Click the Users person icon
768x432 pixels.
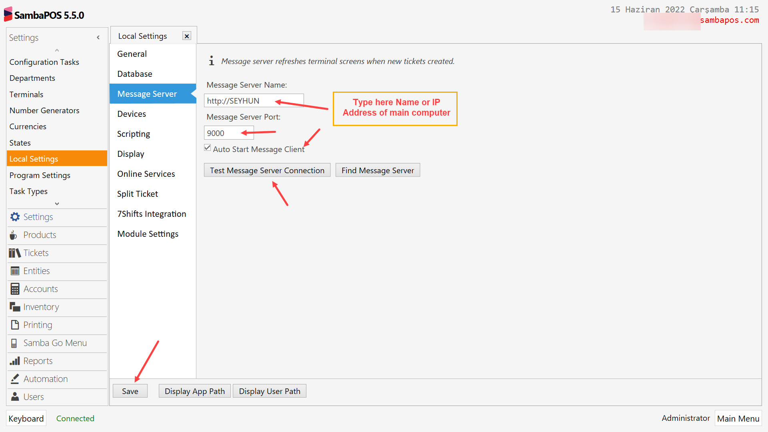[x=15, y=397]
